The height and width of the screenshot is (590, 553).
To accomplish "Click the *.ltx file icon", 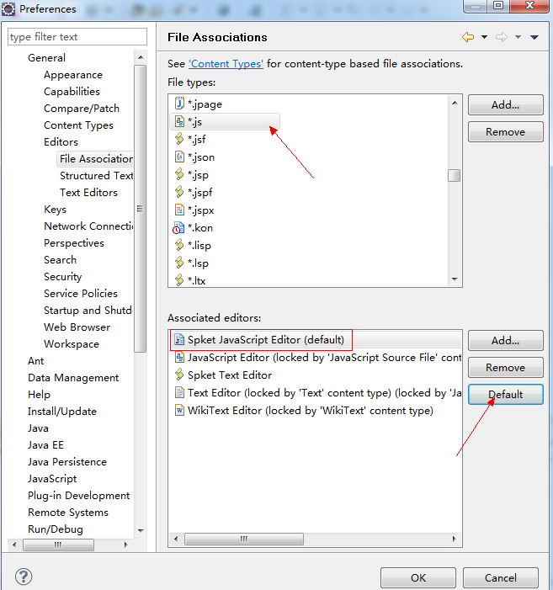I will 179,280.
